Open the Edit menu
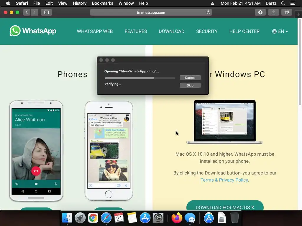The image size is (302, 226). click(x=49, y=3)
